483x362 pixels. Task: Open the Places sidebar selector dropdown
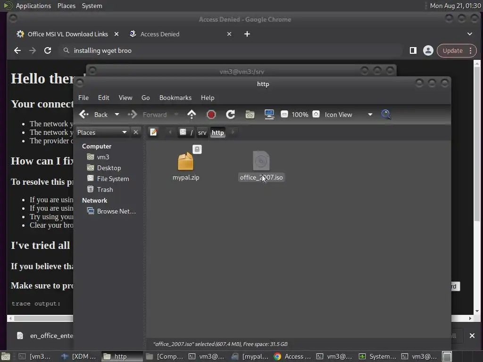102,132
